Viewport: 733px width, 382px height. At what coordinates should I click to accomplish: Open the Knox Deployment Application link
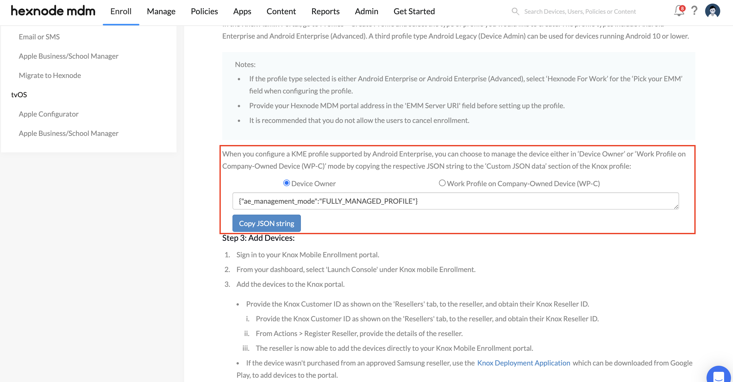(524, 363)
